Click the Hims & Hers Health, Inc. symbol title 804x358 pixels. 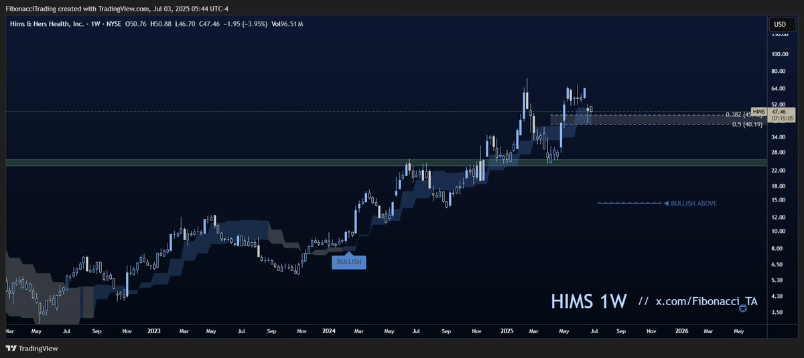pyautogui.click(x=46, y=24)
